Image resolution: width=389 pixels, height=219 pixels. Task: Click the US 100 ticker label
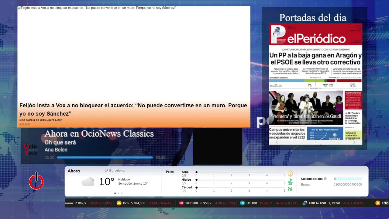(252, 203)
